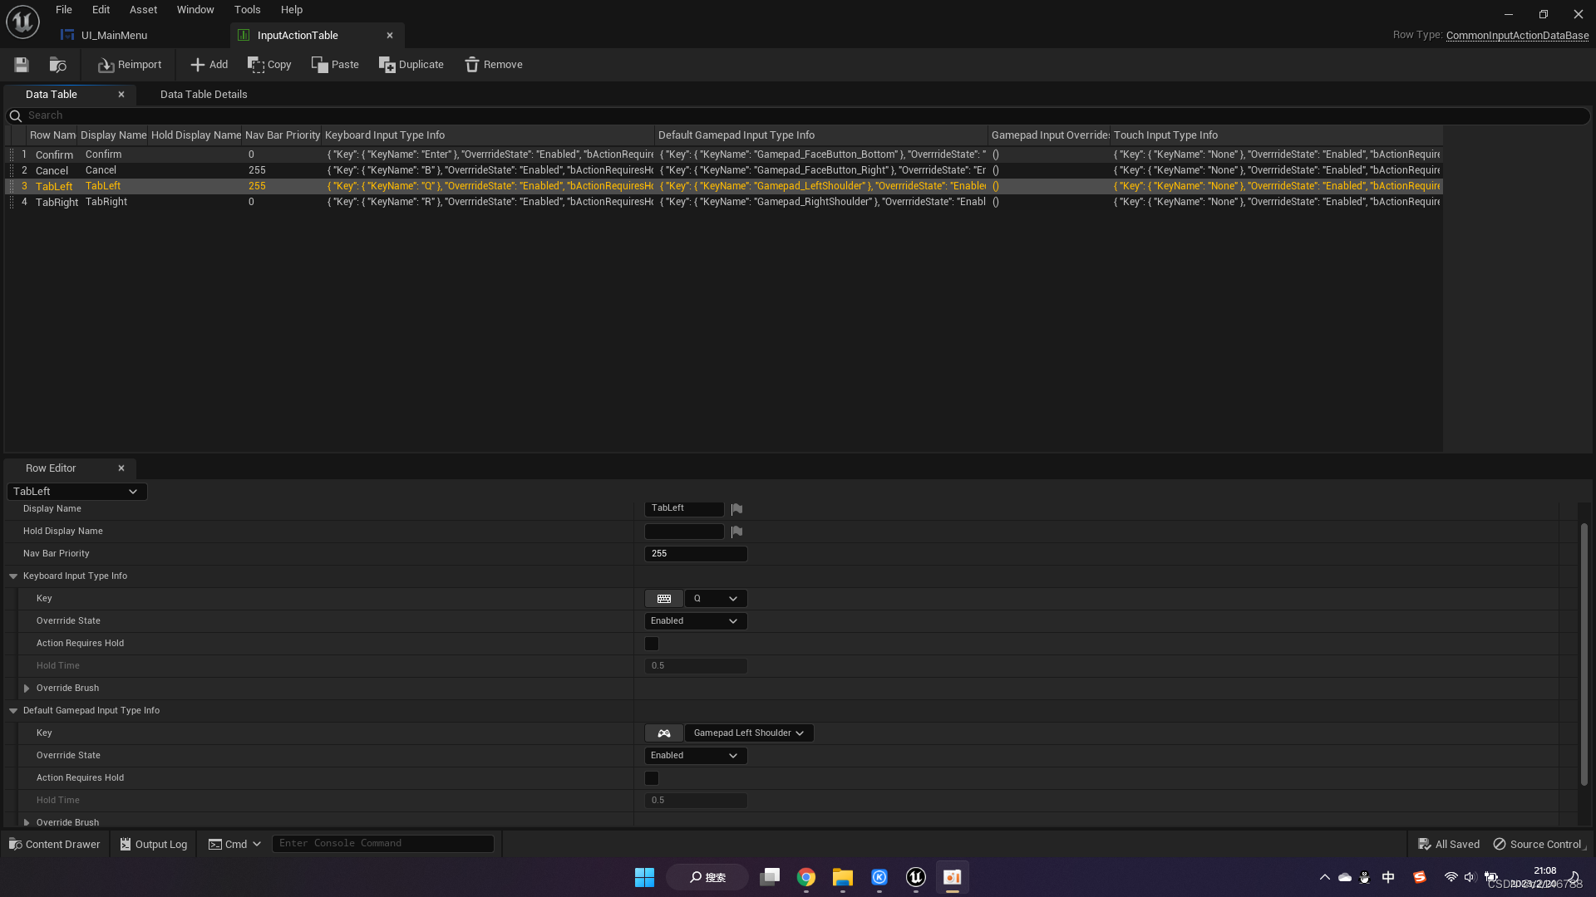Toggle Gamepad Action Requires Hold checkbox

coord(652,778)
